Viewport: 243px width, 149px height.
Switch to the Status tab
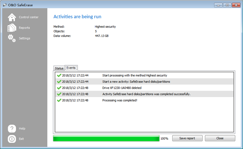59,68
